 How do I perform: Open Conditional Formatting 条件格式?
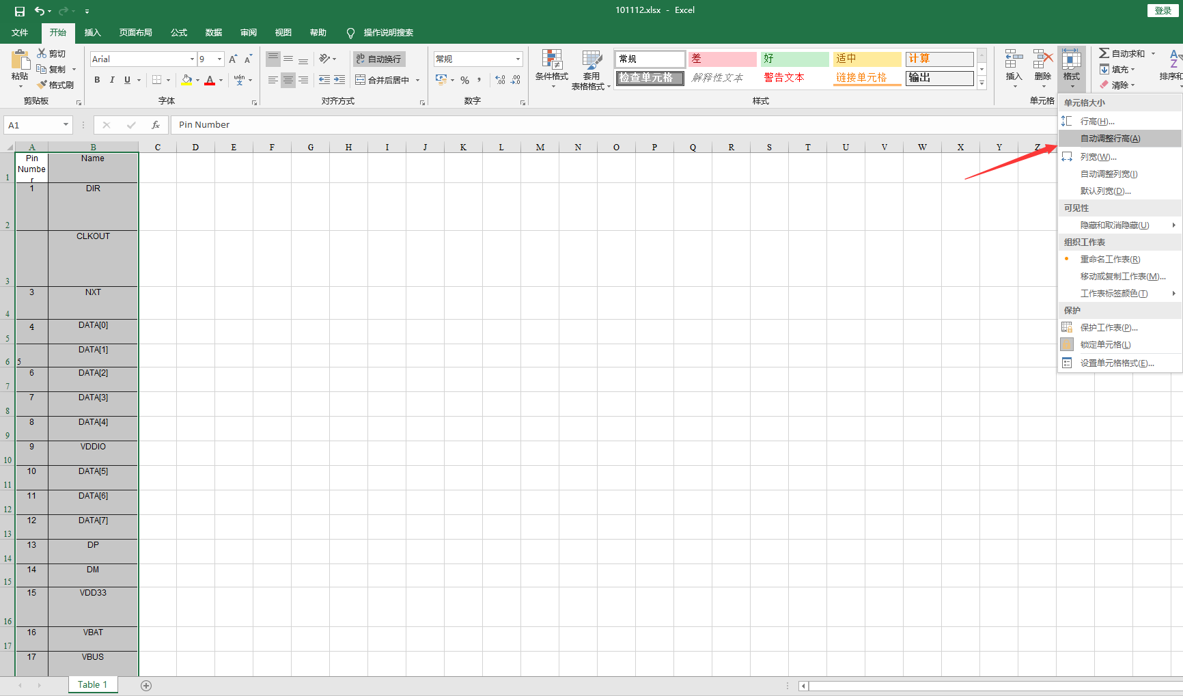[552, 69]
